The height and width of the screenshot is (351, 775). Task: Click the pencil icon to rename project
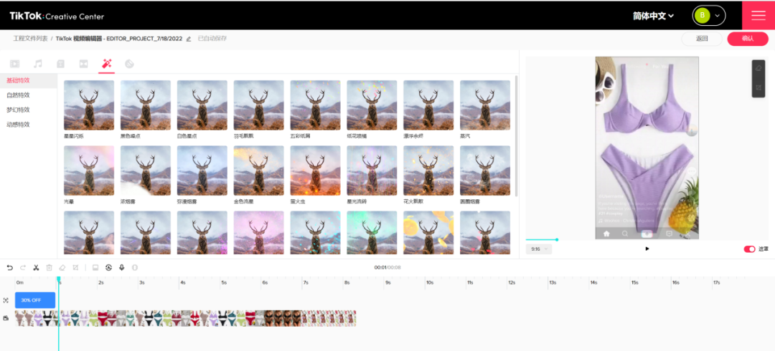[189, 39]
